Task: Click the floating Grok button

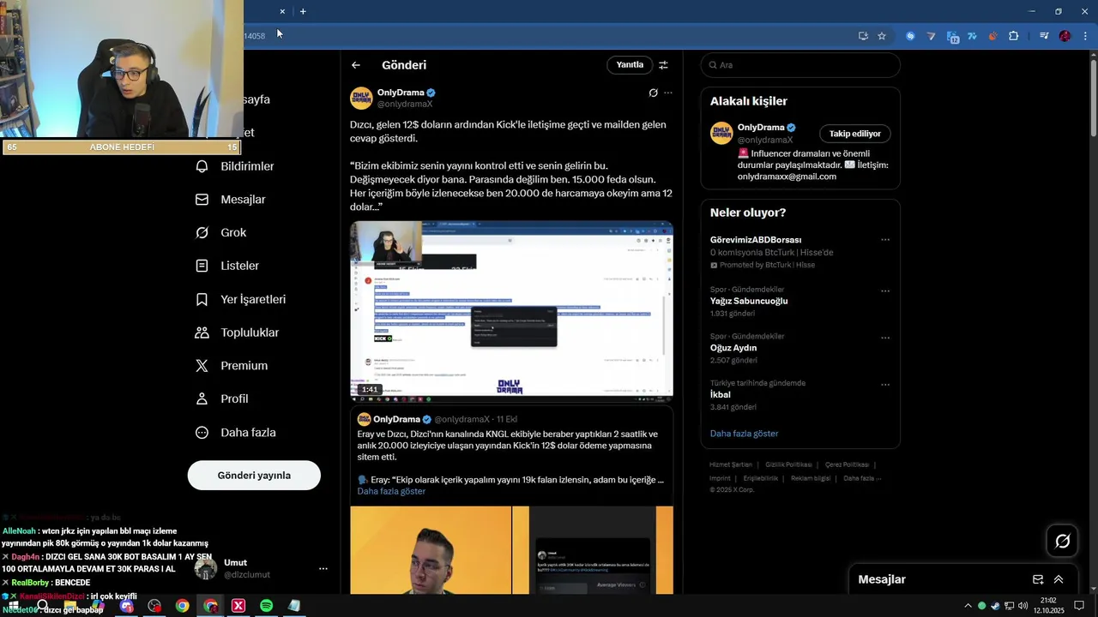Action: point(1062,541)
